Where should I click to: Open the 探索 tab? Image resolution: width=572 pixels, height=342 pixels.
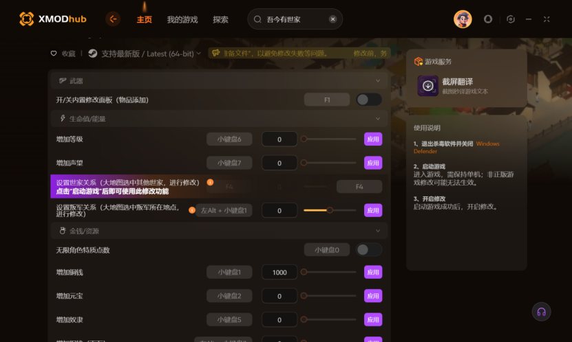[220, 20]
